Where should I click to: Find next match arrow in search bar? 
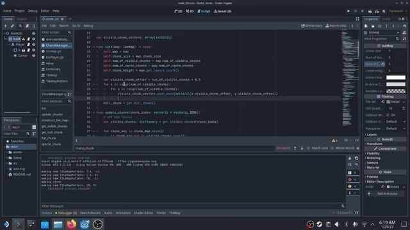point(302,148)
